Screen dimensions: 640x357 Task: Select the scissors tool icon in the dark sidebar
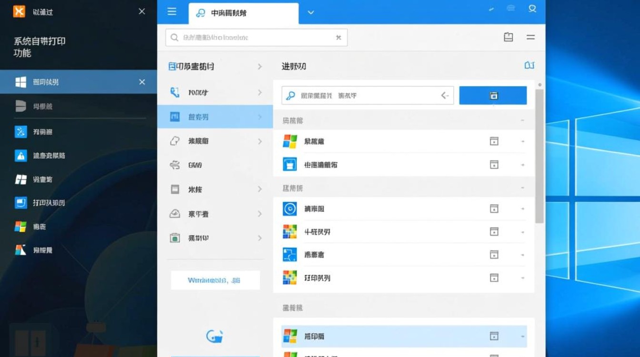20,131
